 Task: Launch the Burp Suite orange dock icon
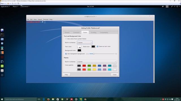(2, 52)
